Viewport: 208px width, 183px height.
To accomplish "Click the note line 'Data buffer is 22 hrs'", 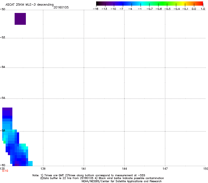I will (x=102, y=178).
